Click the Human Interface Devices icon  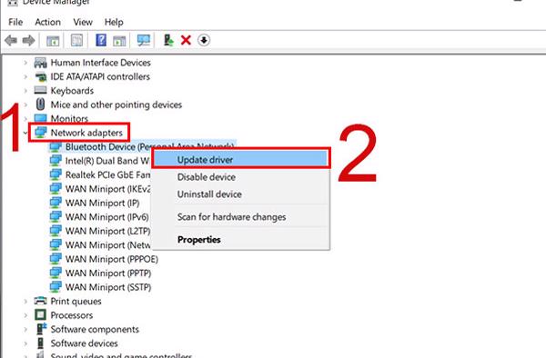[40, 63]
